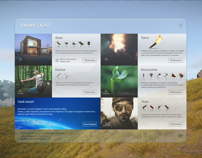Click the Home kit description text

(x=76, y=52)
